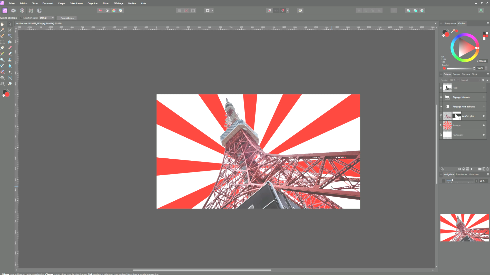Click the Paramètres... button
The height and width of the screenshot is (275, 490).
[67, 18]
